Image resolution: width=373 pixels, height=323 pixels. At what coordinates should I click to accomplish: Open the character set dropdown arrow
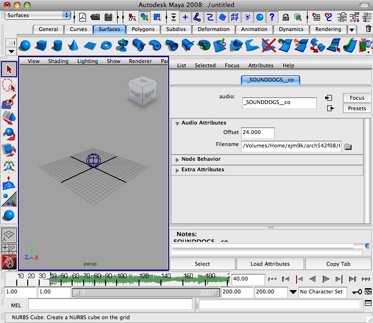293,292
